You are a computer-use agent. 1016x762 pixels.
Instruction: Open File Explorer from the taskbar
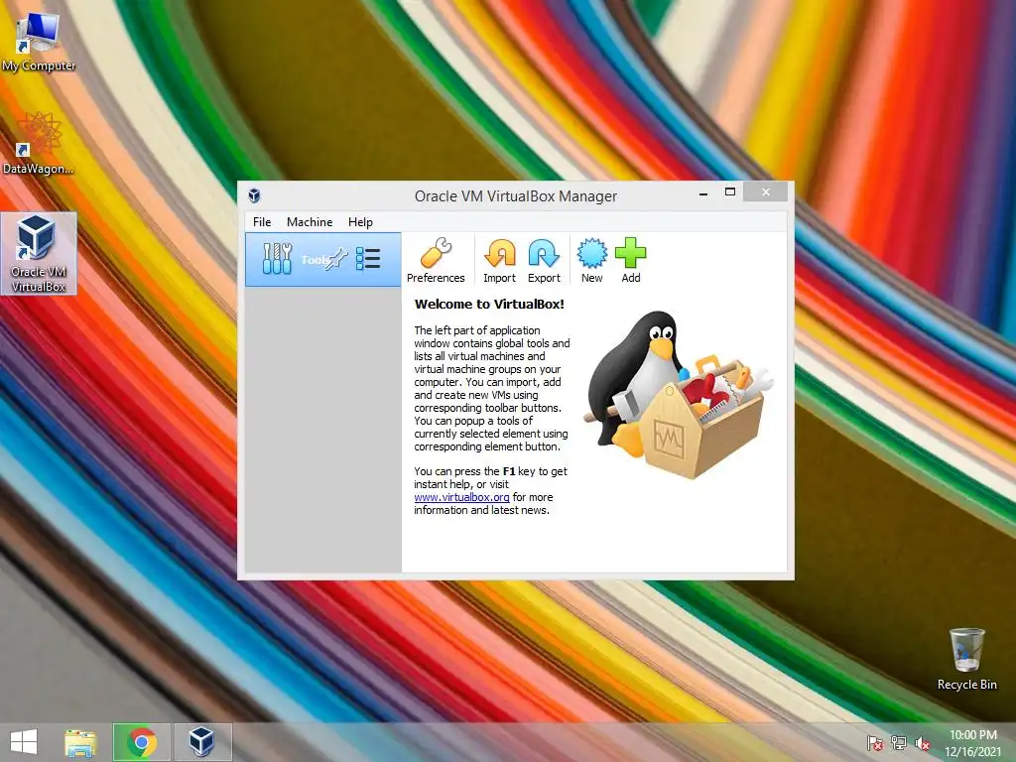click(x=80, y=742)
